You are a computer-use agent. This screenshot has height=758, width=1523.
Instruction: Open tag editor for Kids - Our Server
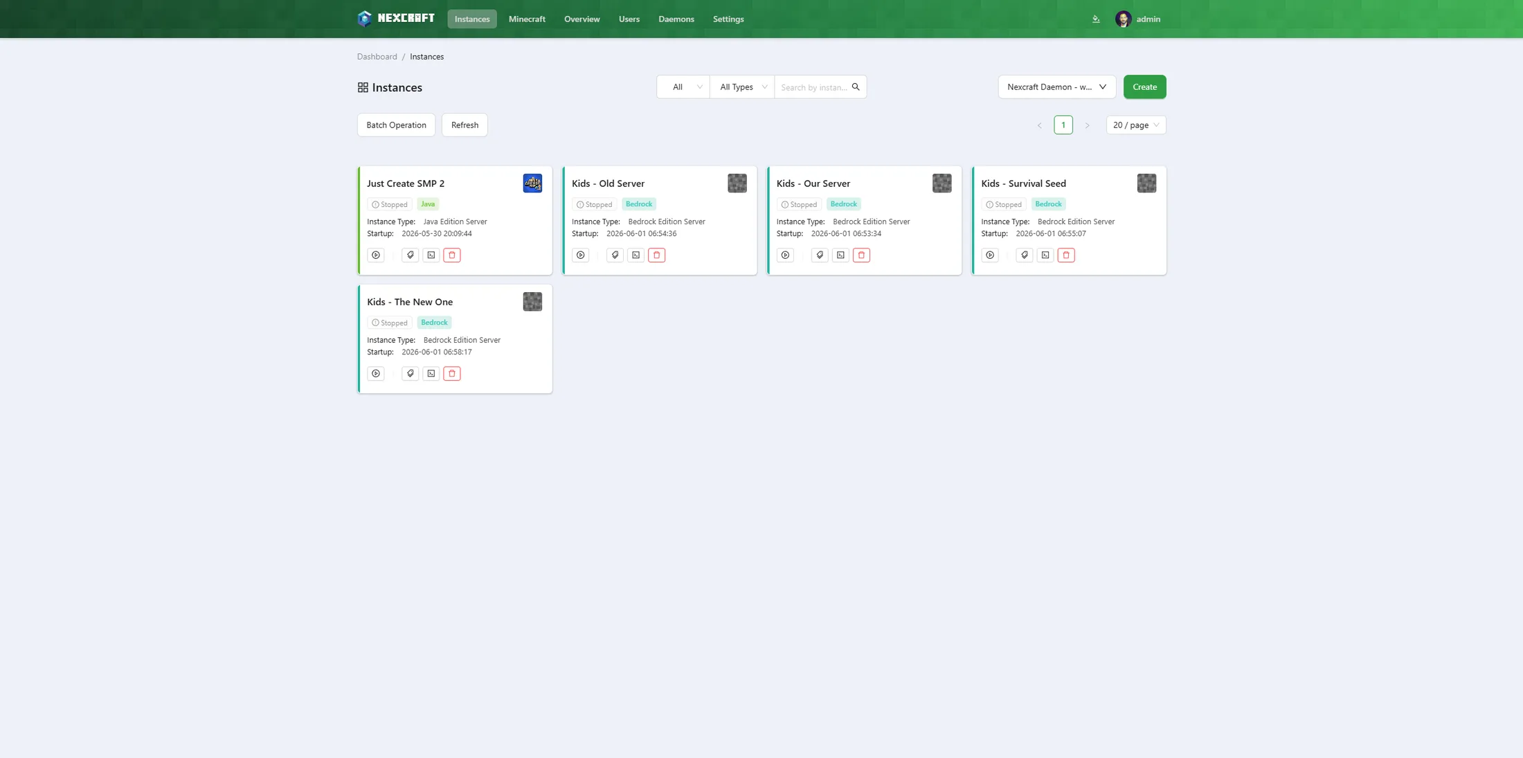pyautogui.click(x=820, y=255)
